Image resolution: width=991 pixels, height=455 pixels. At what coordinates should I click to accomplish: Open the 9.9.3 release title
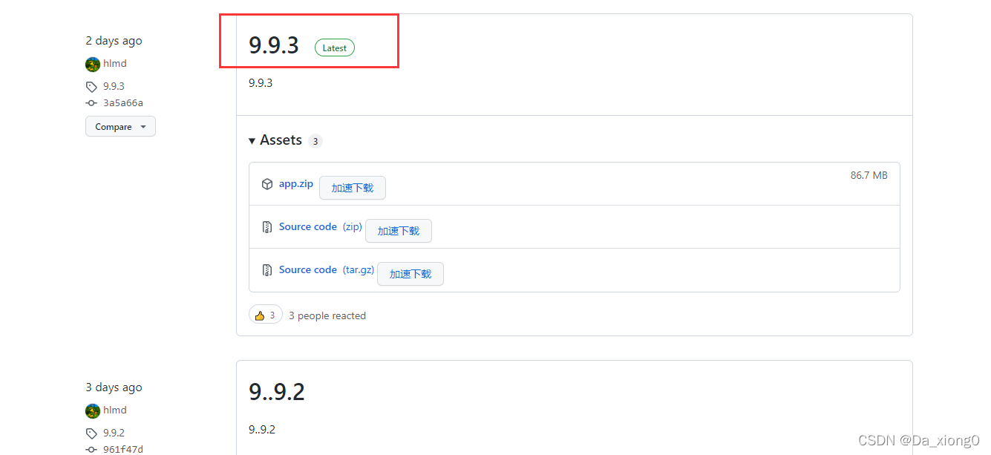[273, 45]
